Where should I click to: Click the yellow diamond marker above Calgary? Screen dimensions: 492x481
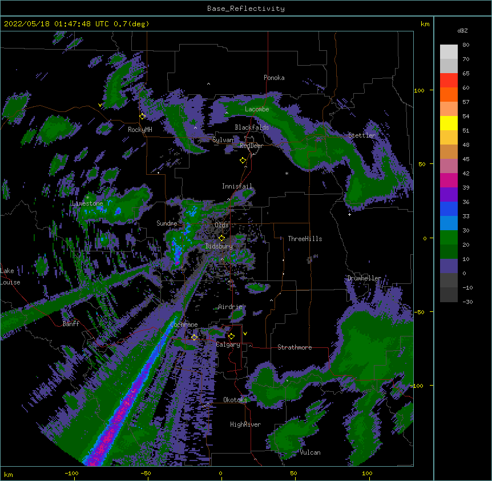[x=231, y=336]
